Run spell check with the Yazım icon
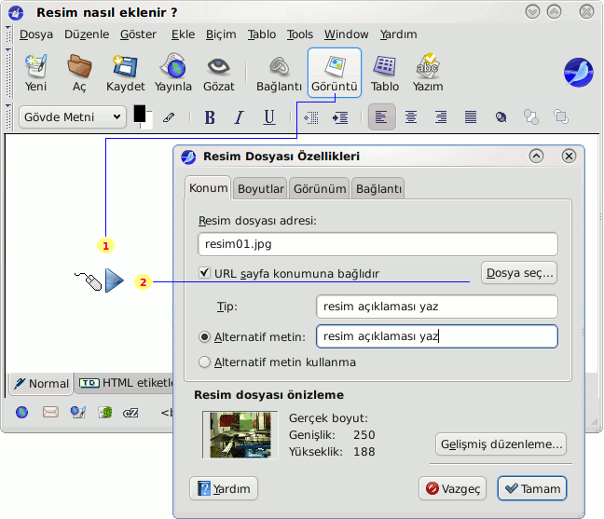 pyautogui.click(x=428, y=73)
